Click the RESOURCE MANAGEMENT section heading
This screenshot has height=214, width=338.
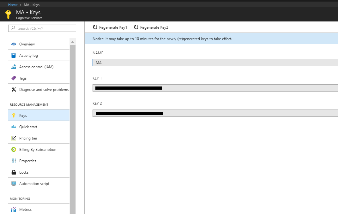pos(29,104)
